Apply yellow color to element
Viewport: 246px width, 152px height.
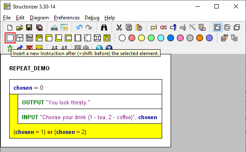(142, 38)
